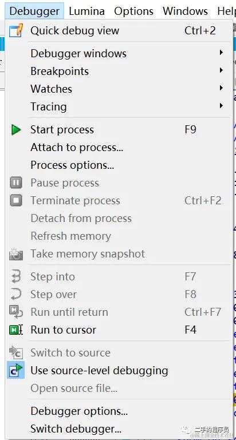Open the Options menu in menu bar
Viewport: 236px width, 440px height.
tap(133, 11)
